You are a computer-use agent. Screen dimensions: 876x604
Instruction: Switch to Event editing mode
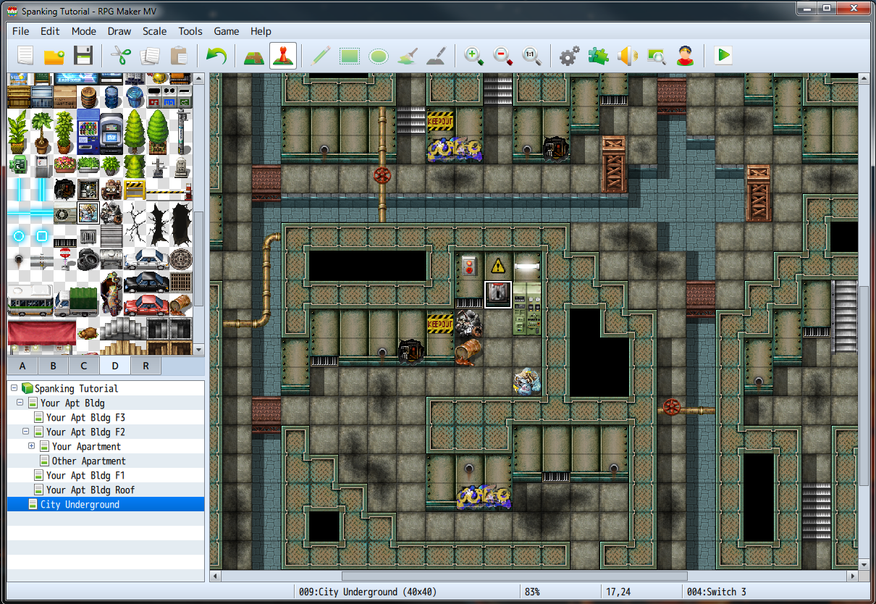point(282,56)
